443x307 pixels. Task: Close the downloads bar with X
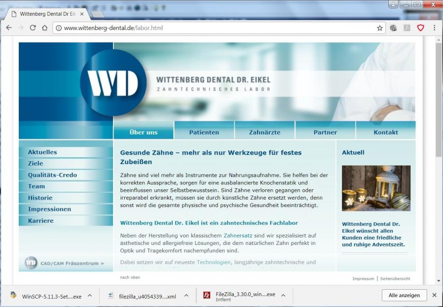(x=435, y=295)
